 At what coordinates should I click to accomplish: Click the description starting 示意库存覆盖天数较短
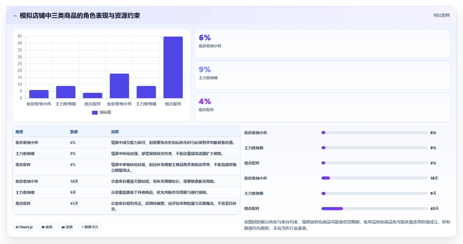pyautogui.click(x=163, y=181)
